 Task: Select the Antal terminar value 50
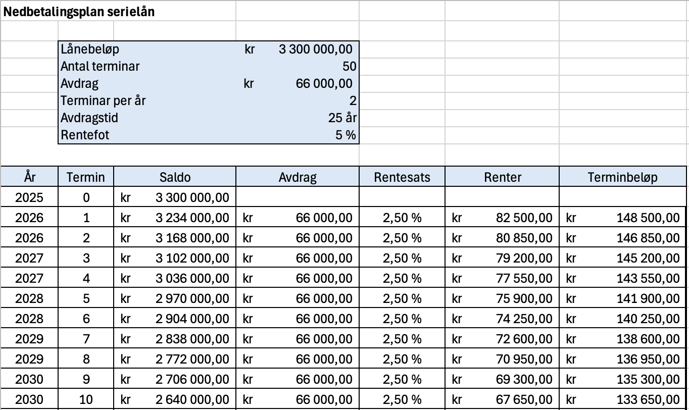click(298, 67)
